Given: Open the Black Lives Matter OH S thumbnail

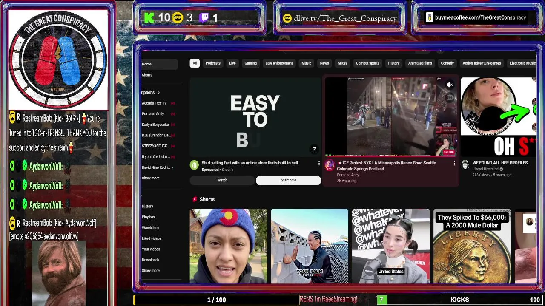Looking at the screenshot, I should 499,117.
